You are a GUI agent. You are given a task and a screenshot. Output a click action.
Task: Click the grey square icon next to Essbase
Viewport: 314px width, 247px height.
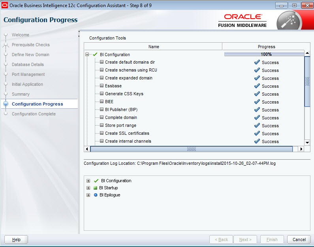pyautogui.click(x=102, y=85)
